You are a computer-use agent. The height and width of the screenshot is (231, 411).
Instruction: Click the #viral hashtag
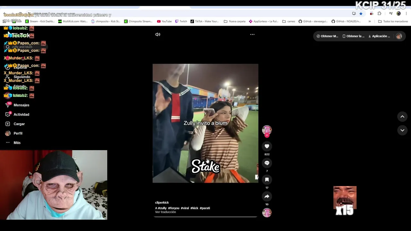coord(185,208)
